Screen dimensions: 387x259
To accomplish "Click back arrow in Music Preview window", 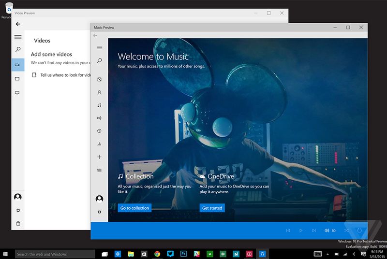I will pyautogui.click(x=95, y=35).
